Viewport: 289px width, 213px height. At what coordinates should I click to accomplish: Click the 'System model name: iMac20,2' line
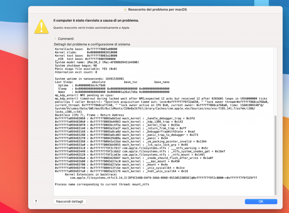97,62
